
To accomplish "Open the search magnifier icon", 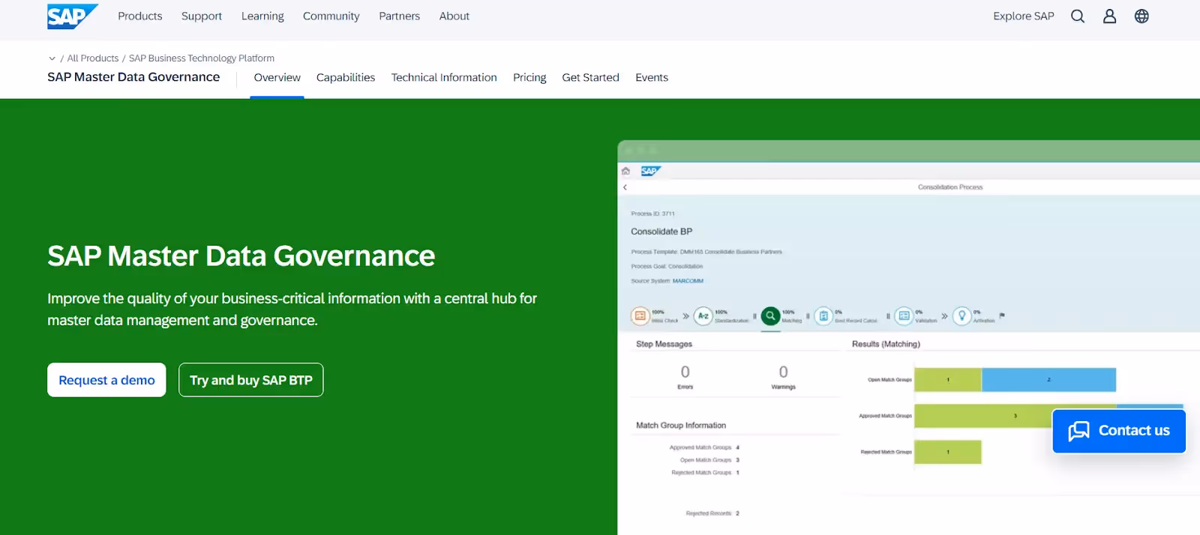I will point(1078,16).
